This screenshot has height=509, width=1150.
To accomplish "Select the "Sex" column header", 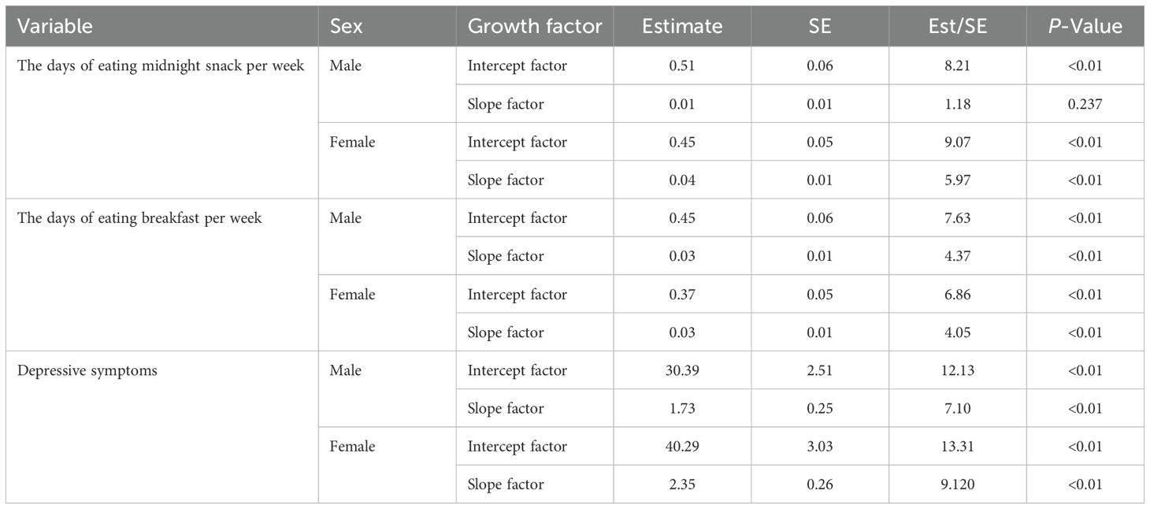I will 347,26.
